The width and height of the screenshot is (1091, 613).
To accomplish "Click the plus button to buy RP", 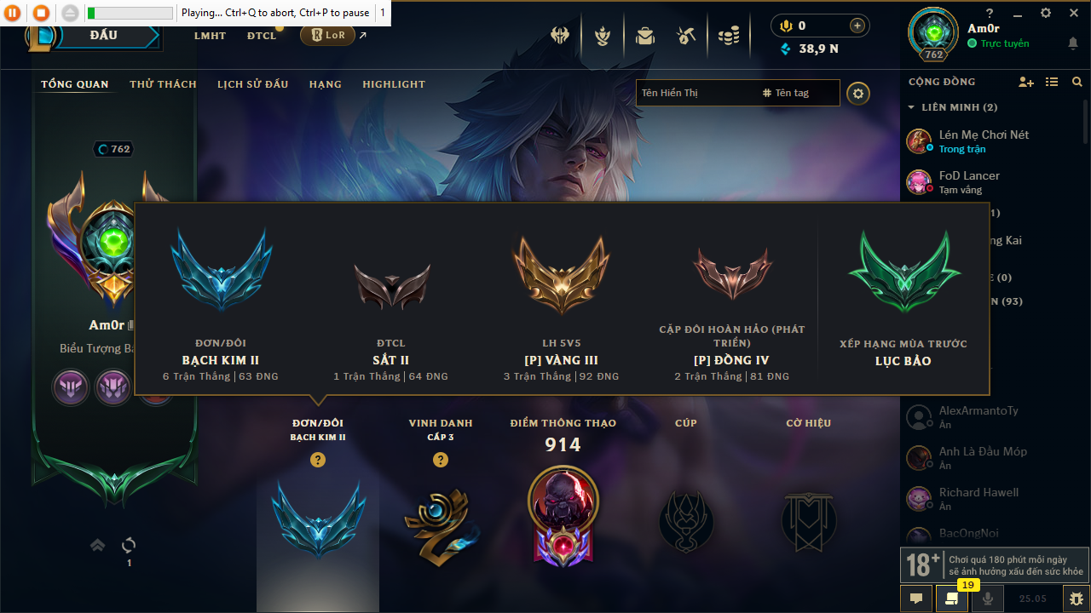I will (857, 26).
